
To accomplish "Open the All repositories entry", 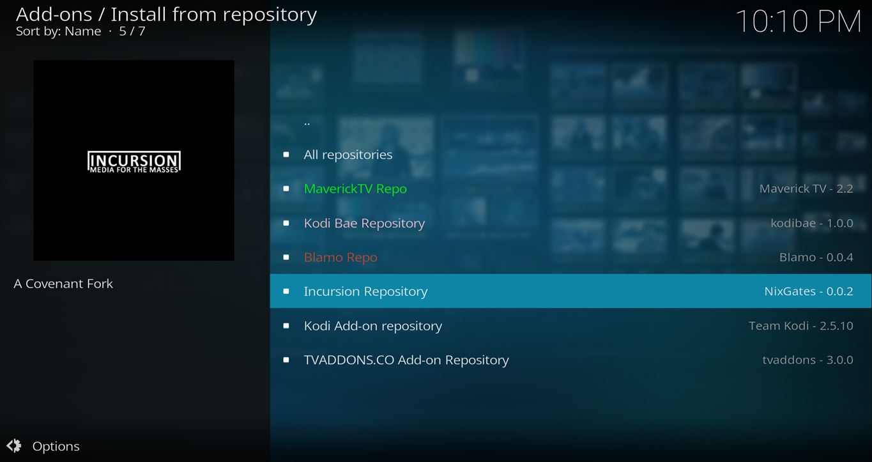I will 348,155.
